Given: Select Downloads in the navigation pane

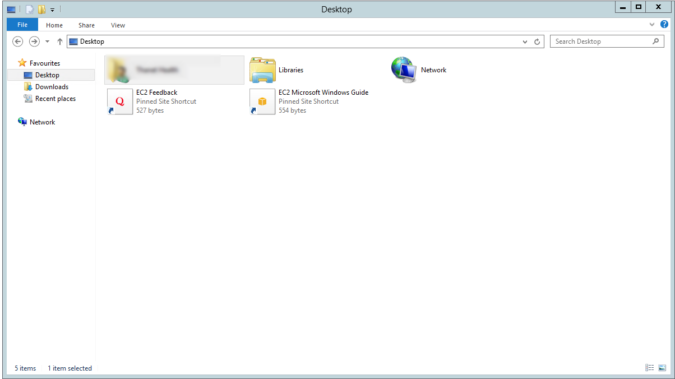Looking at the screenshot, I should [52, 86].
